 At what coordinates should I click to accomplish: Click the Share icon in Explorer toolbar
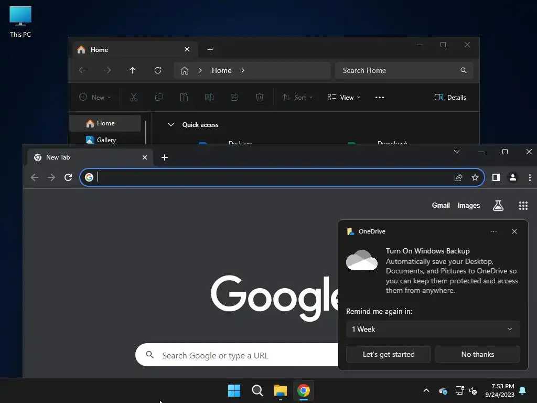coord(234,97)
